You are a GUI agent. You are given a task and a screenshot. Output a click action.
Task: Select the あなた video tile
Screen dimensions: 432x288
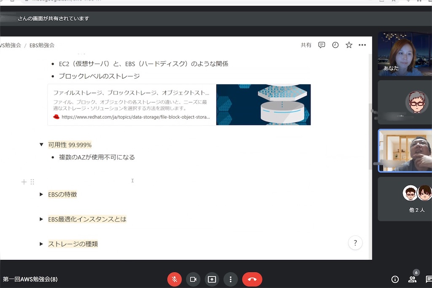click(x=405, y=54)
